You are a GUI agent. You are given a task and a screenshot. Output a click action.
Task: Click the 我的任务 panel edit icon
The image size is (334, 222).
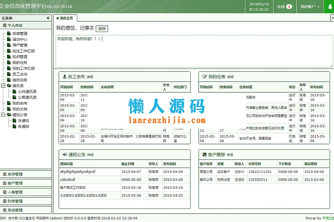[x=204, y=77]
